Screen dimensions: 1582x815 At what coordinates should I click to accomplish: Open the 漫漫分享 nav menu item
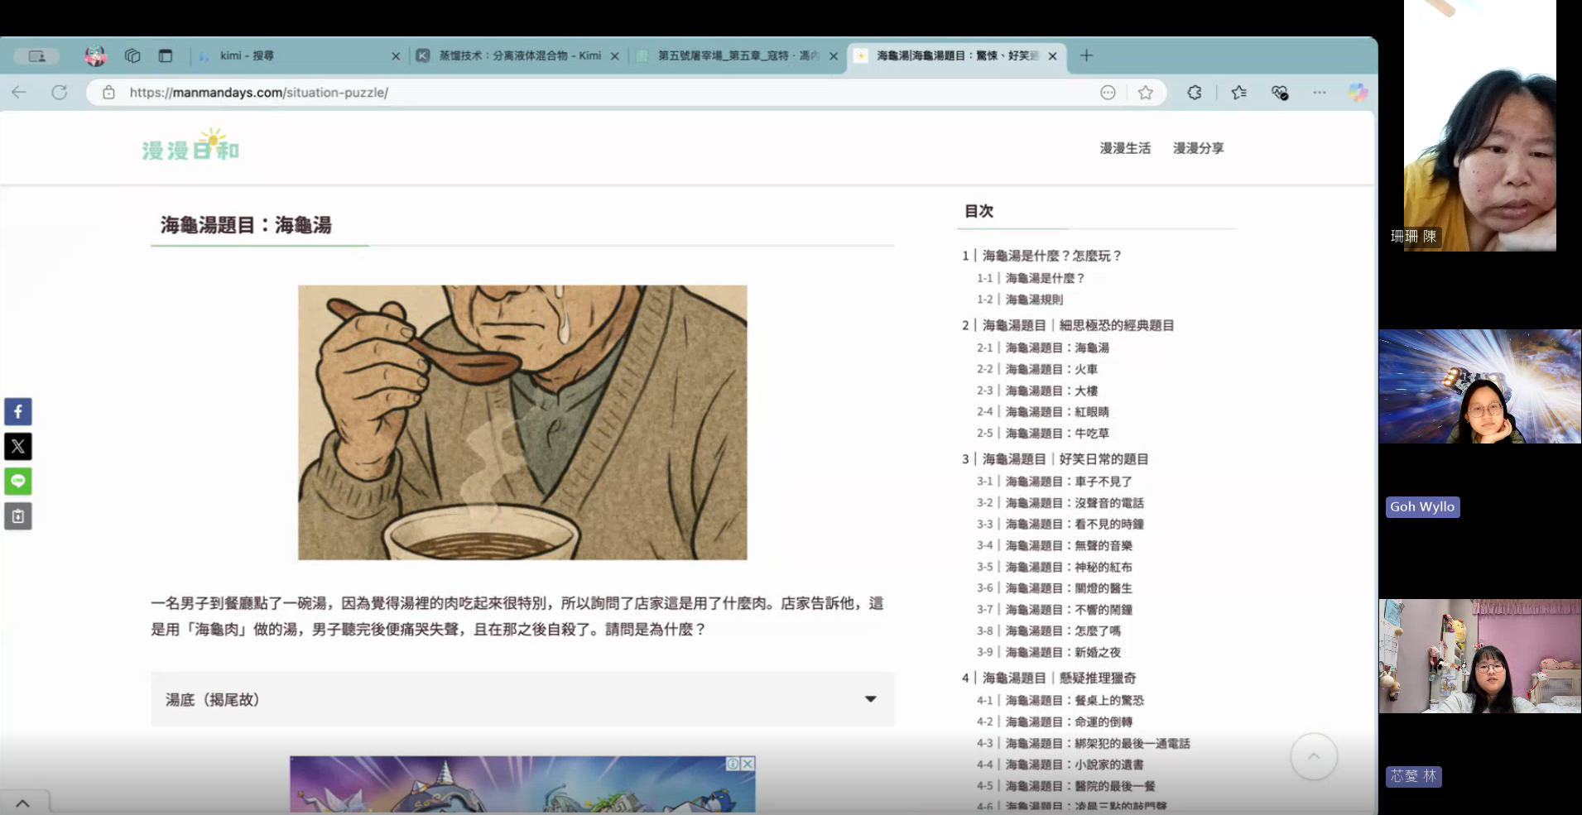point(1198,148)
